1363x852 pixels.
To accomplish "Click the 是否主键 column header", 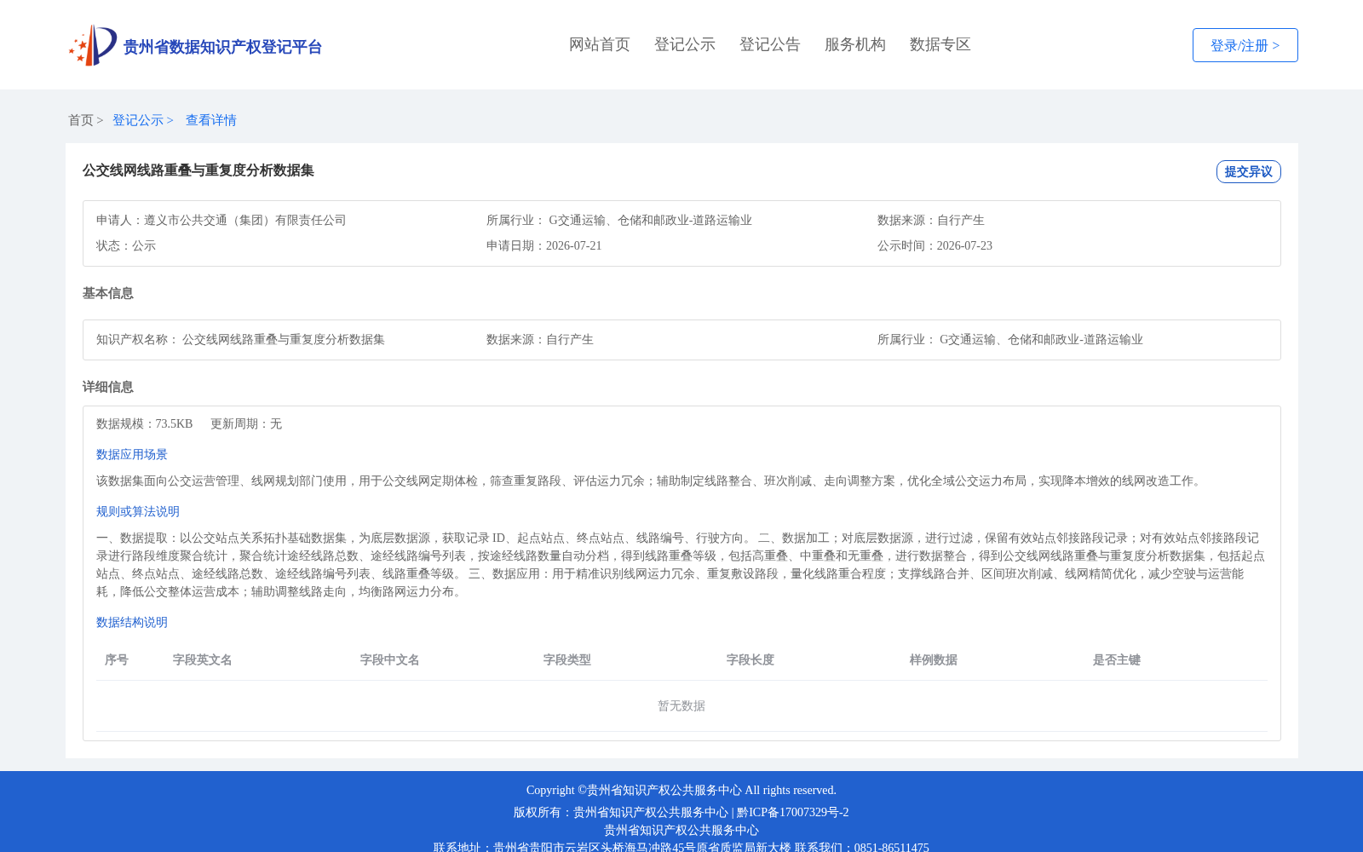I will pos(1117,659).
